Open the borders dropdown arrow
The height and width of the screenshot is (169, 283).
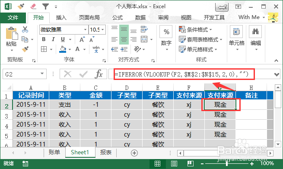click(x=51, y=49)
